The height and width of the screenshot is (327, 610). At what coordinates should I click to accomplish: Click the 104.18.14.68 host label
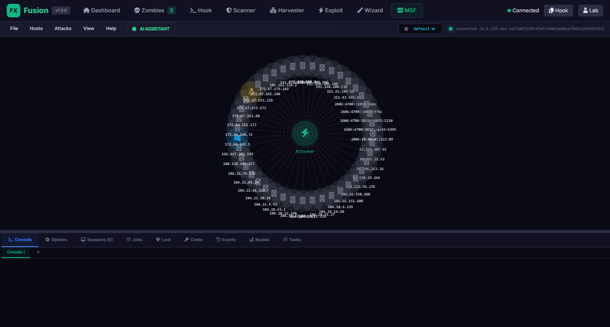tap(331, 212)
